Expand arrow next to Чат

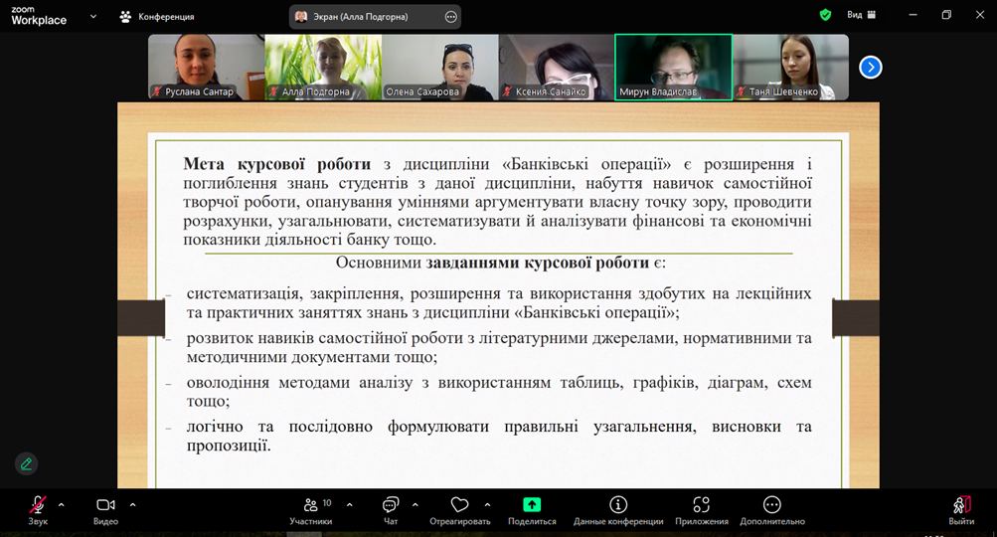click(x=415, y=505)
